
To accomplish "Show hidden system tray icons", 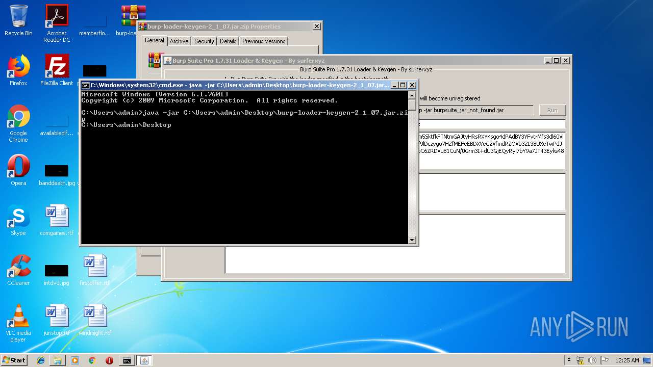I will (x=569, y=360).
